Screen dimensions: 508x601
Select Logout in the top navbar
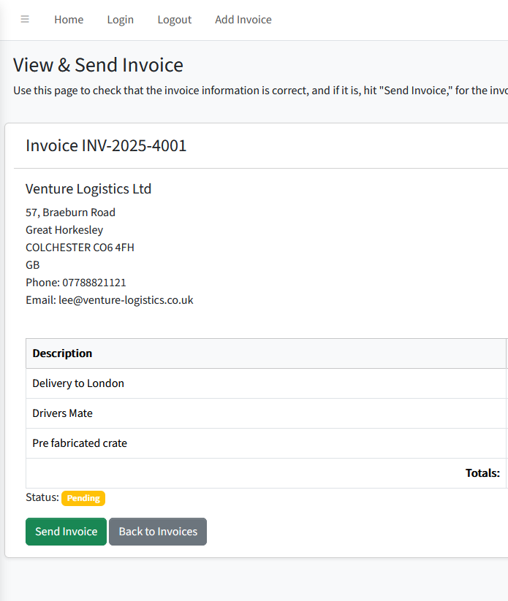175,20
